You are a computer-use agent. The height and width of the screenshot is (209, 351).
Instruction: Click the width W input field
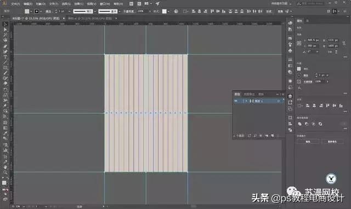pos(333,40)
